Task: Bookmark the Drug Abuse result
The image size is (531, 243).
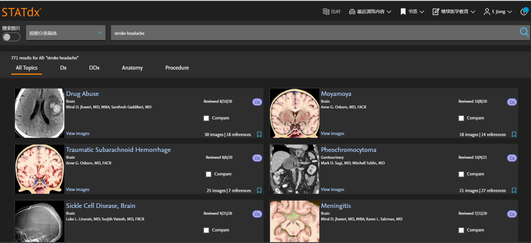Action: point(259,134)
